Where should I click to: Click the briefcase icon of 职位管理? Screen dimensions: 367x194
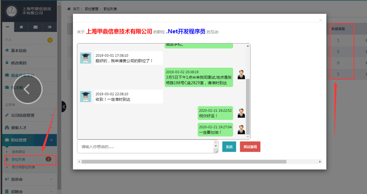click(7, 139)
